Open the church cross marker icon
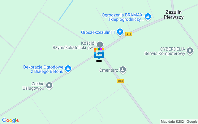This screenshot has height=124, width=198. pyautogui.click(x=100, y=45)
